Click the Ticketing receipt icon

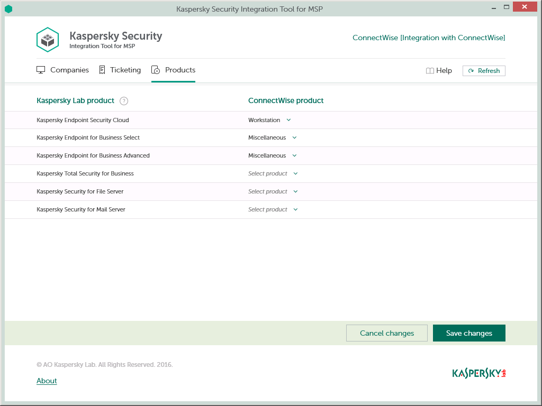(102, 70)
